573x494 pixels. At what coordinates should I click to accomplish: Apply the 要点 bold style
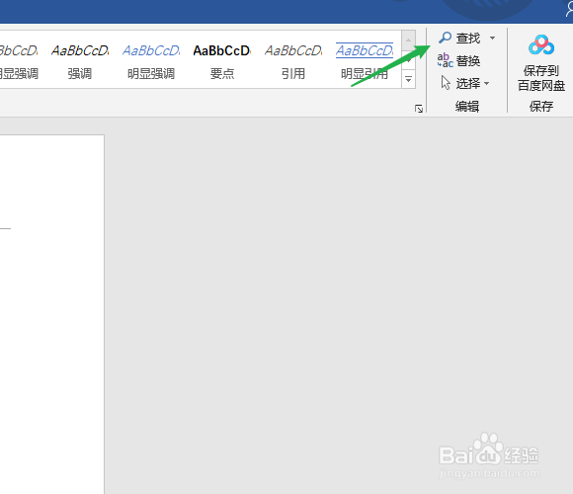coord(222,61)
